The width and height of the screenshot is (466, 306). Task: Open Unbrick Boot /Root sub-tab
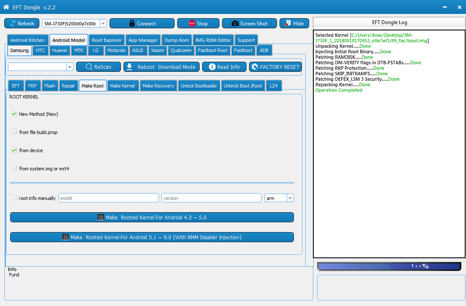(x=243, y=85)
